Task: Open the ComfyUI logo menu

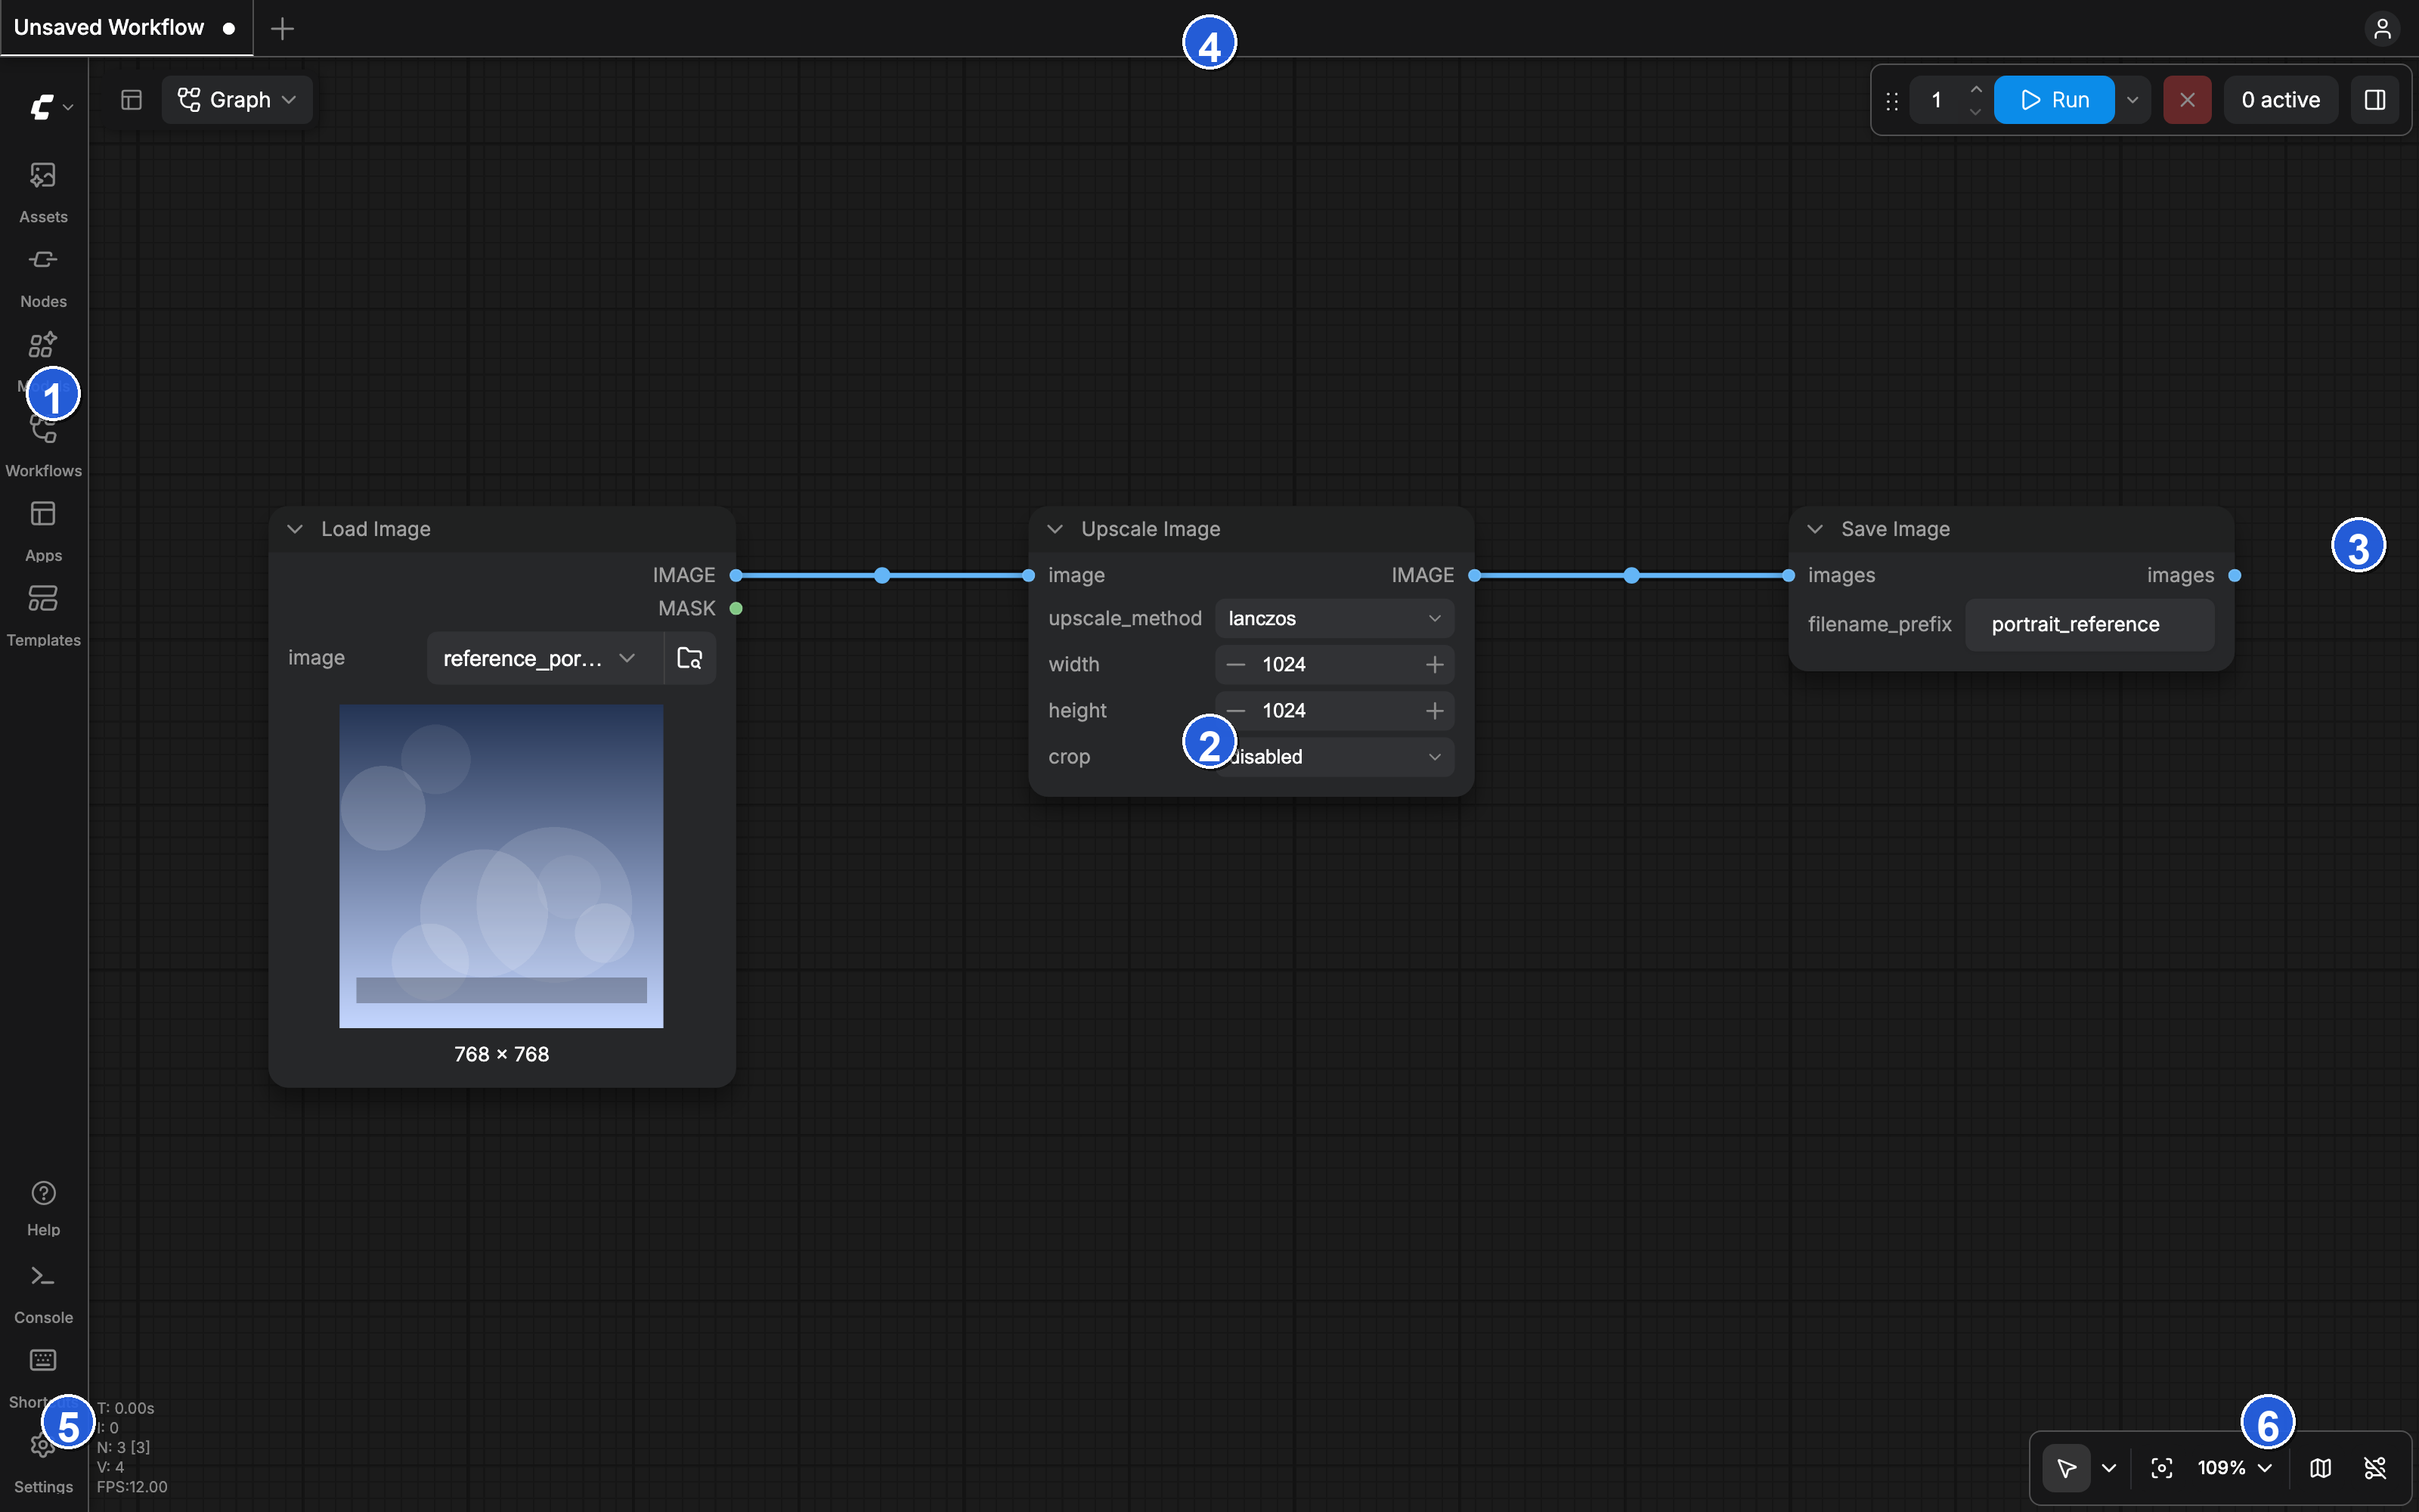Action: point(51,106)
